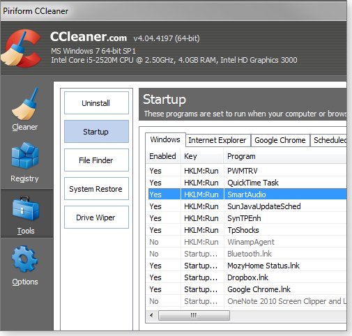Select the disabled WinampAgent entry
Viewport: 352px width, 336px height.
(246, 242)
